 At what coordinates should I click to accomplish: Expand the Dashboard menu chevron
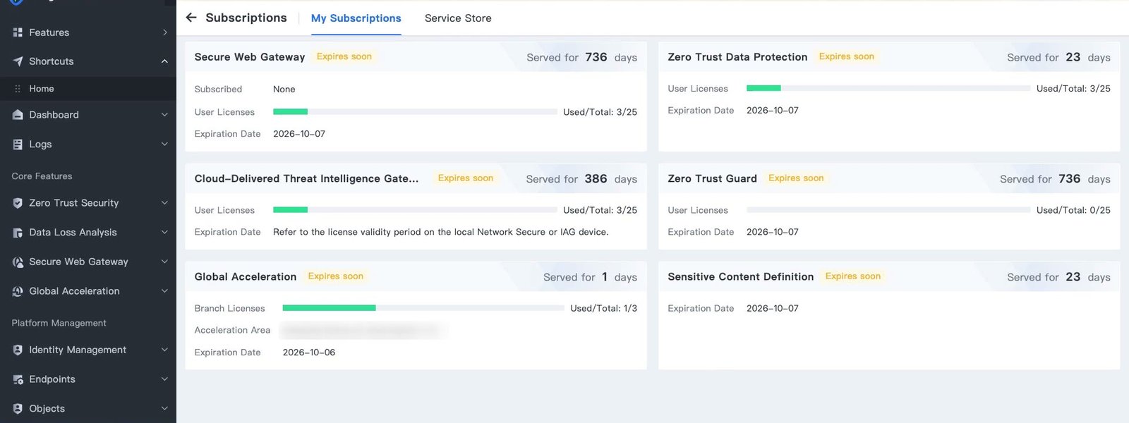164,115
